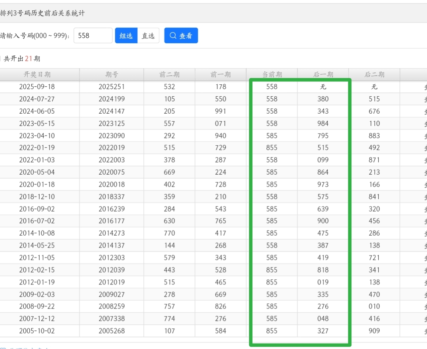This screenshot has width=427, height=349.
Task: Click the page title 排列3号码历史前后关系统计
Action: [x=42, y=13]
